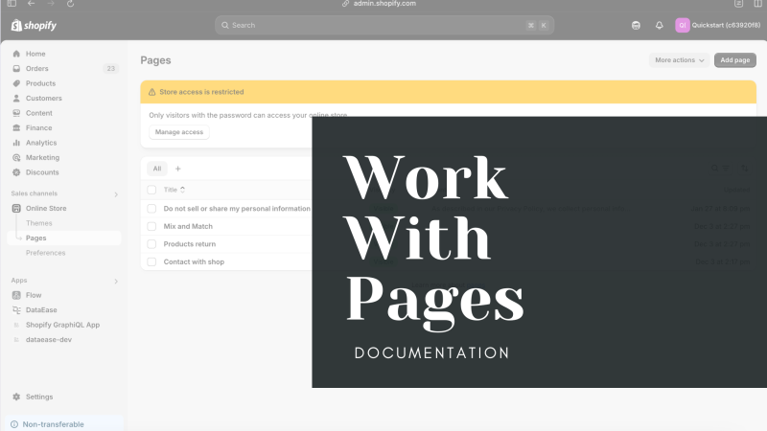This screenshot has height=431, width=767.
Task: Click the Settings gear icon
Action: coord(16,397)
